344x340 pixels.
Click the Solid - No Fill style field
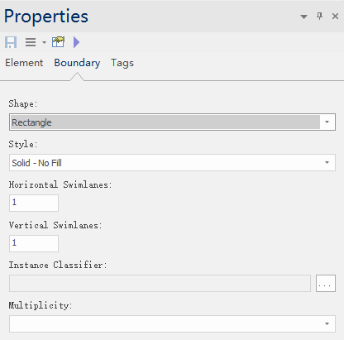172,162
